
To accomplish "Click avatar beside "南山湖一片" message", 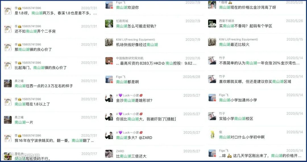I will 8,120.
